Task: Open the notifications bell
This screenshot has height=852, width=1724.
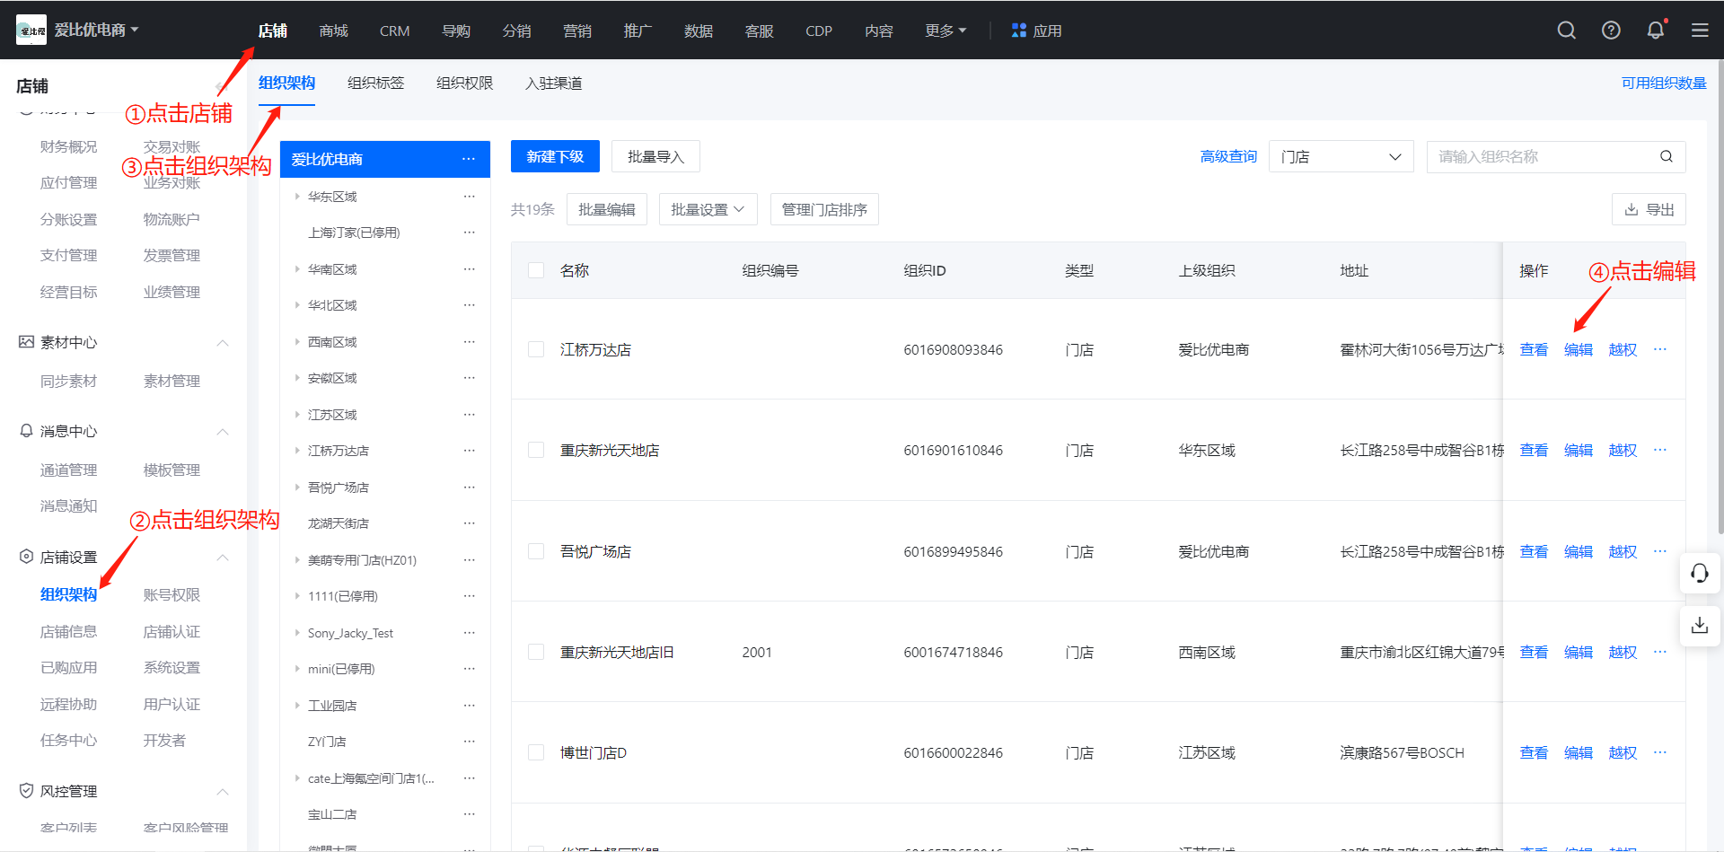Action: pyautogui.click(x=1656, y=31)
